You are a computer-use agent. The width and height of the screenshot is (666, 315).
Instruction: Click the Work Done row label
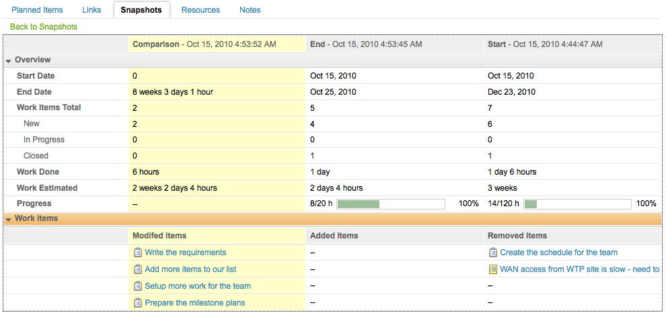coord(38,172)
